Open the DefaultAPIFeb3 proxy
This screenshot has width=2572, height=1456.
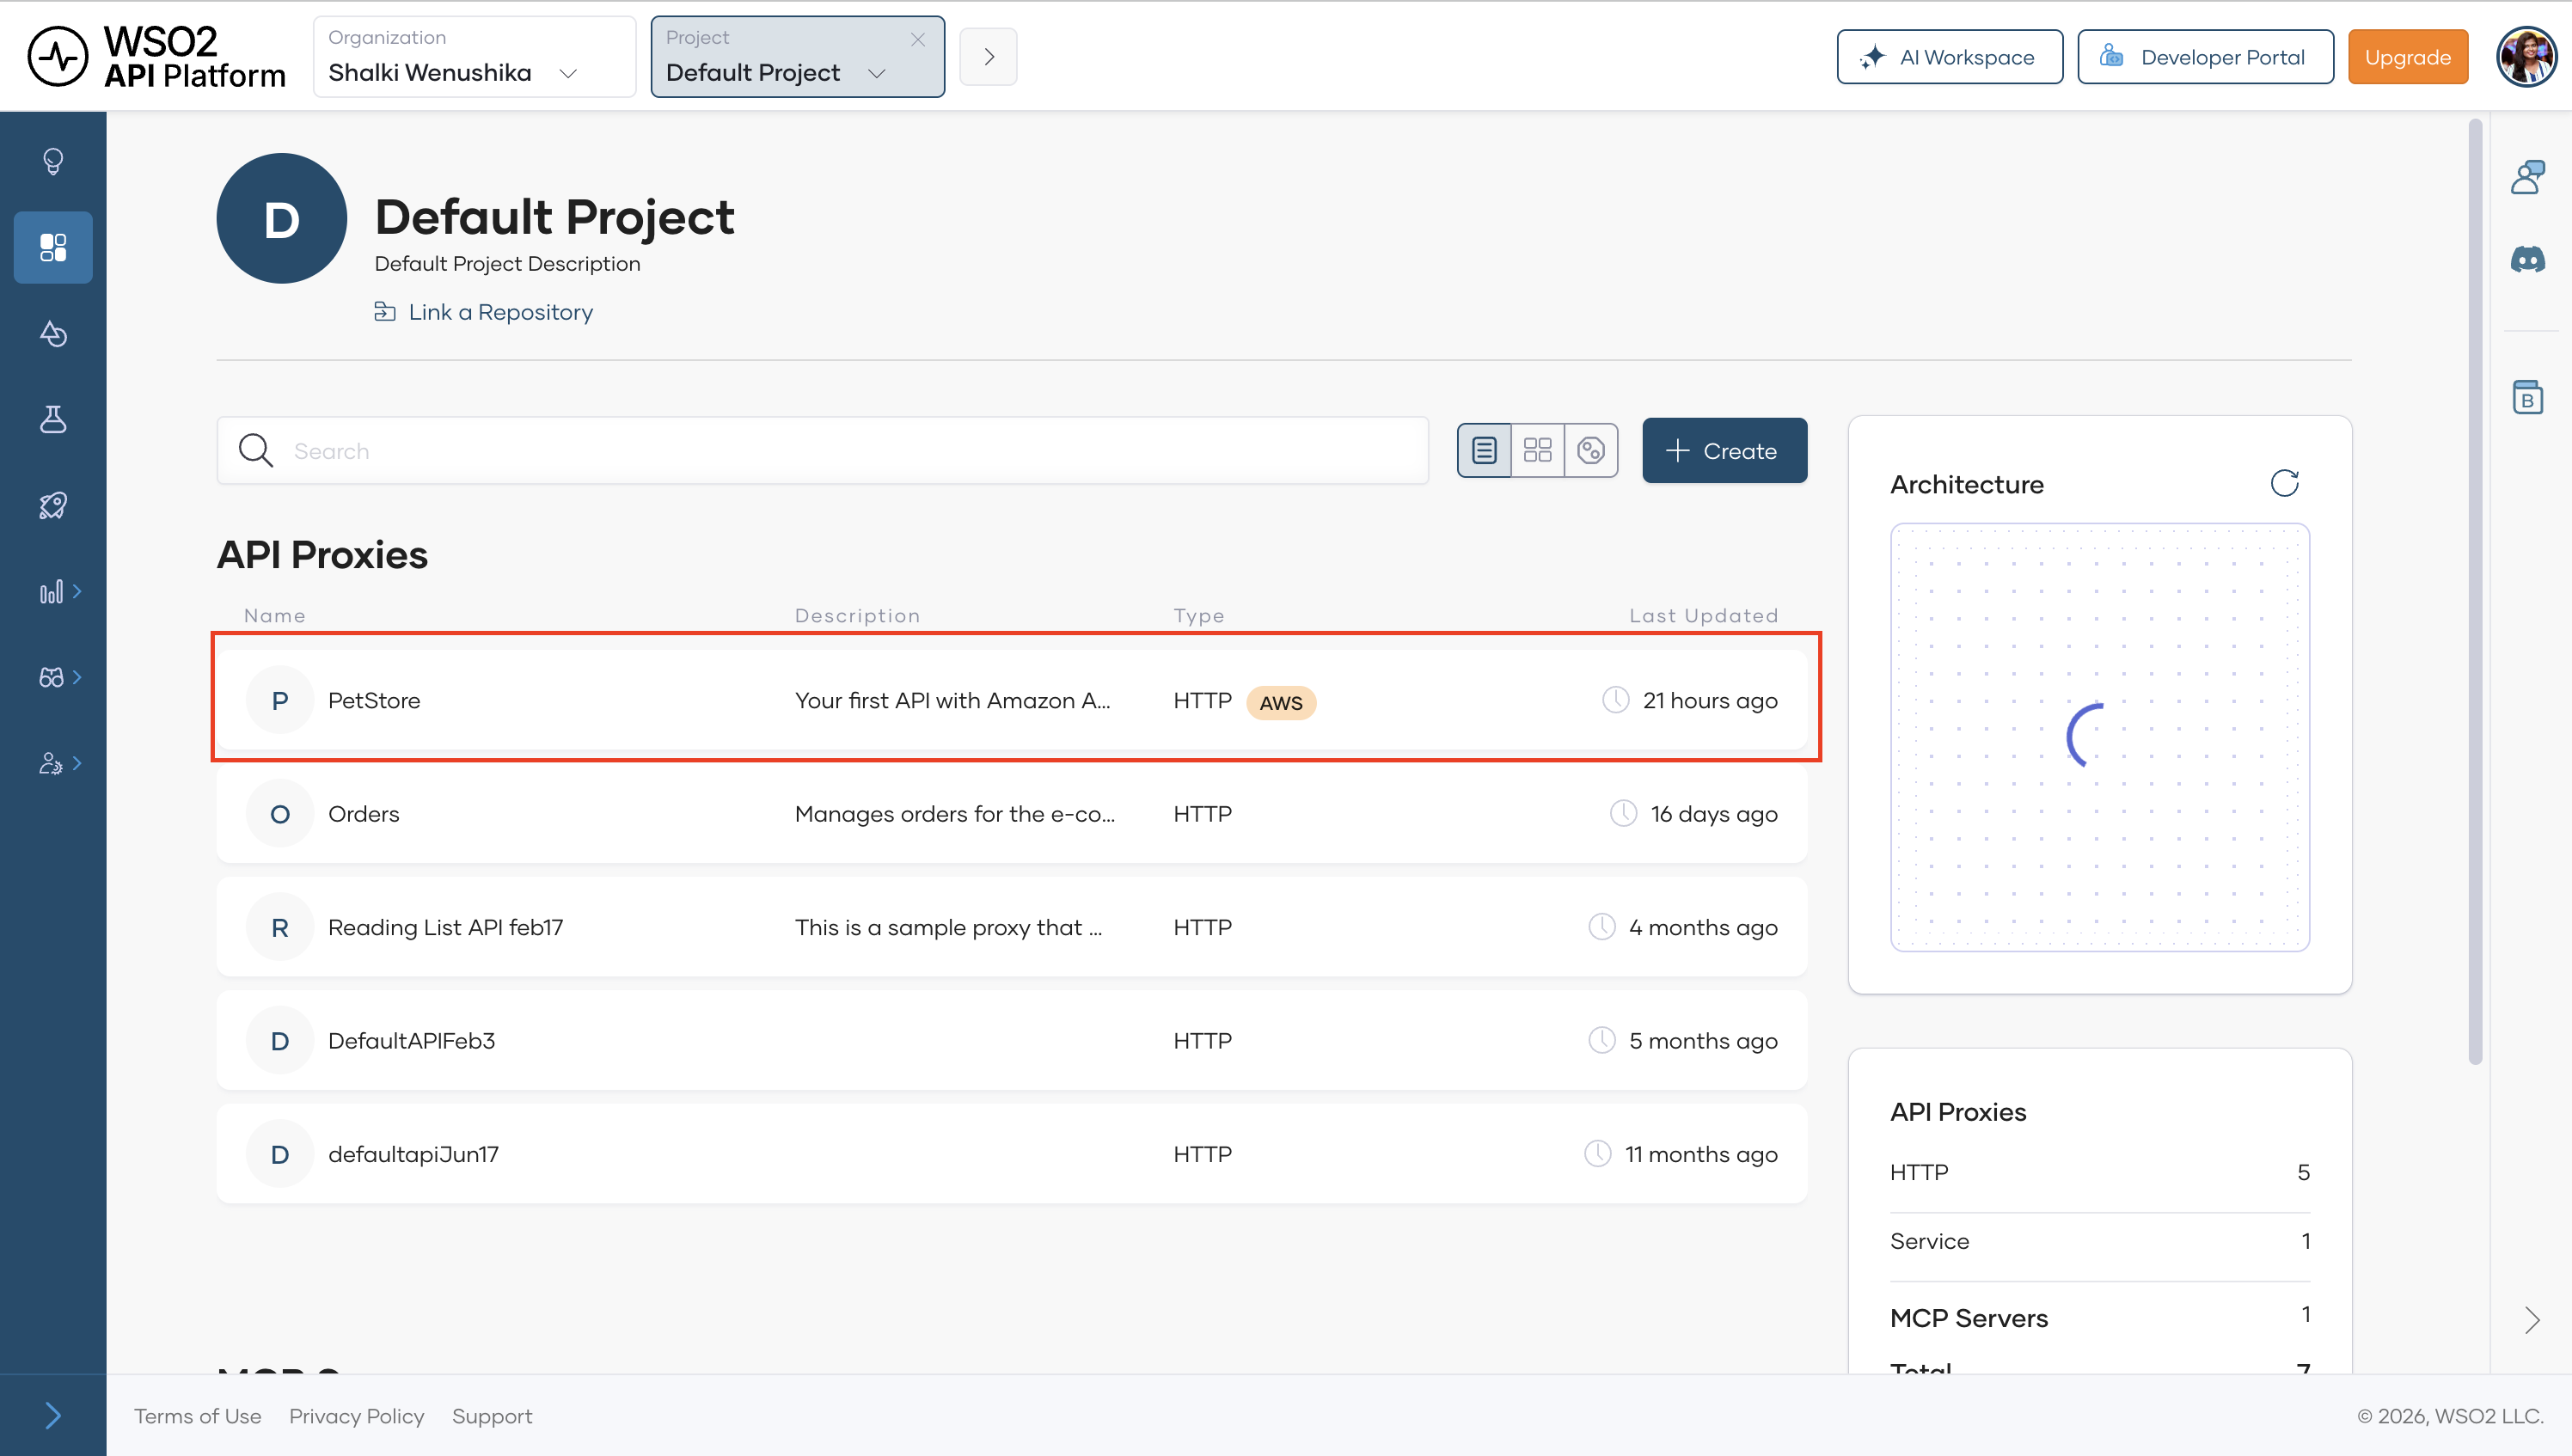(1012, 1041)
